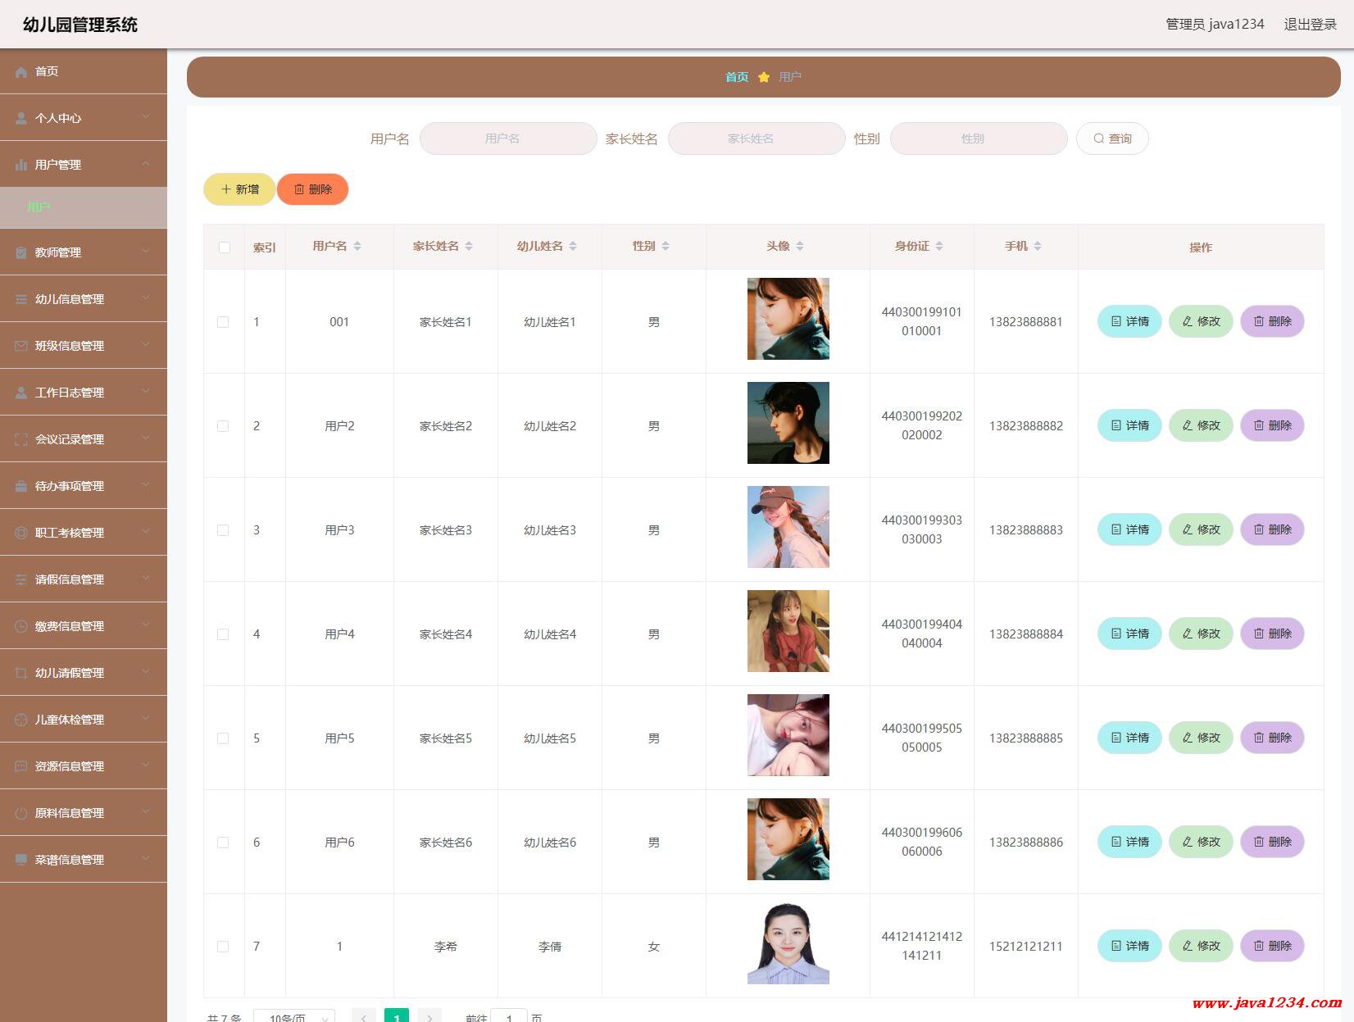This screenshot has width=1354, height=1022.
Task: Check the row checkbox for 用户3
Action: 223,530
